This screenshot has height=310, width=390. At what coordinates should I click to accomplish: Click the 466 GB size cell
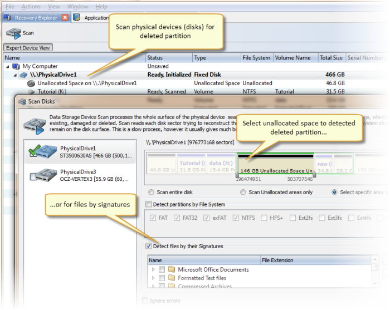pos(335,75)
